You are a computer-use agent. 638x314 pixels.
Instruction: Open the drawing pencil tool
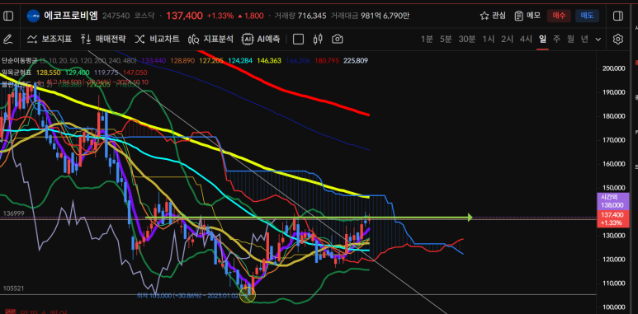[7, 39]
